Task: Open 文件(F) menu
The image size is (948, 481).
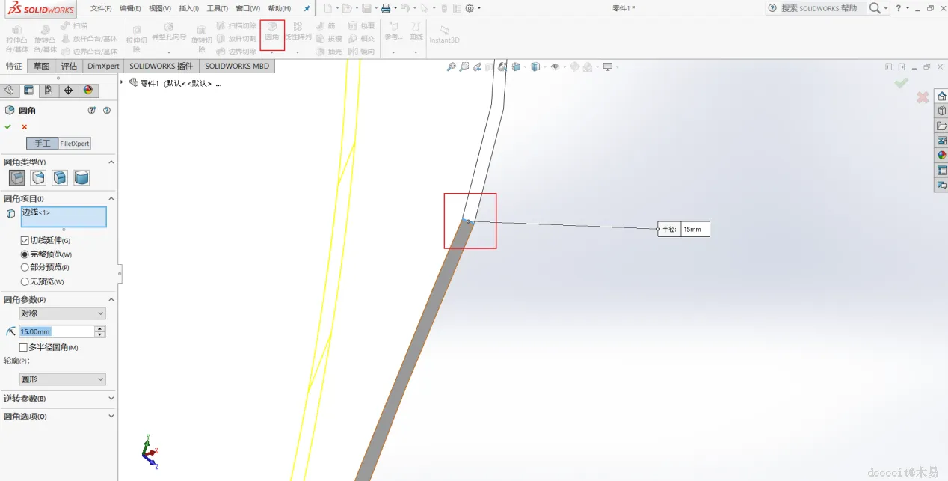Action: (101, 8)
